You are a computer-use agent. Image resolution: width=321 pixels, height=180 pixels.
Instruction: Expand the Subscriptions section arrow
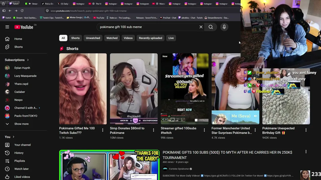point(28,60)
